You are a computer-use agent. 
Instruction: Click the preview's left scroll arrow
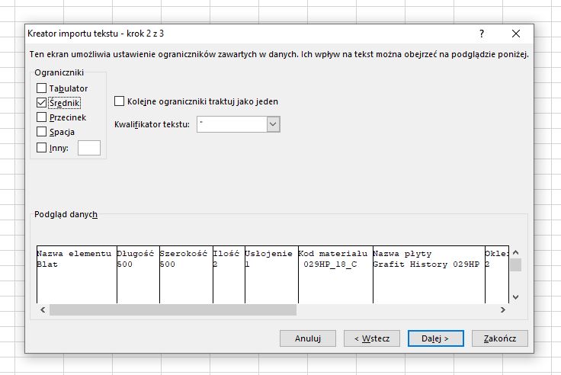(x=41, y=310)
